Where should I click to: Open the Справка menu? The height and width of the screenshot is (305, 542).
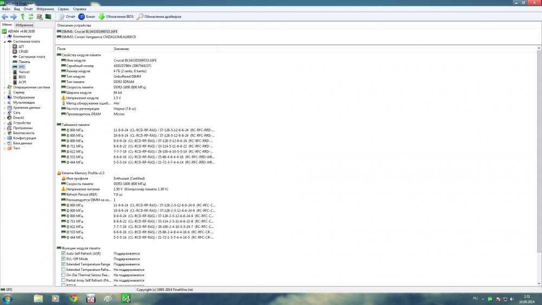[80, 9]
